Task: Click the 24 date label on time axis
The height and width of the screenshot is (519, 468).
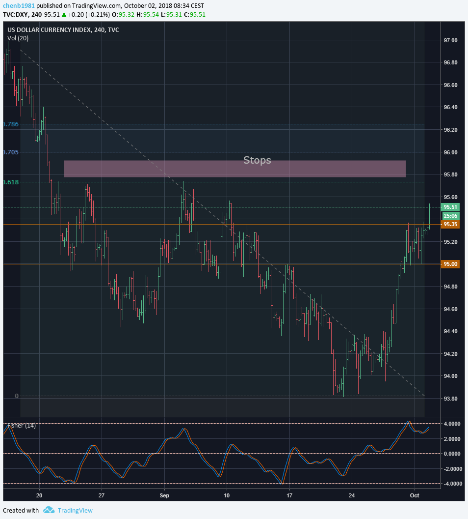Action: (352, 495)
